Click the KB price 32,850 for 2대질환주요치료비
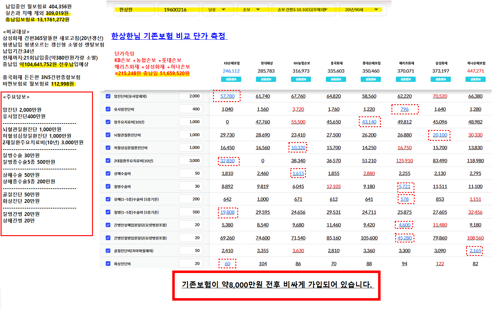 [227, 161]
